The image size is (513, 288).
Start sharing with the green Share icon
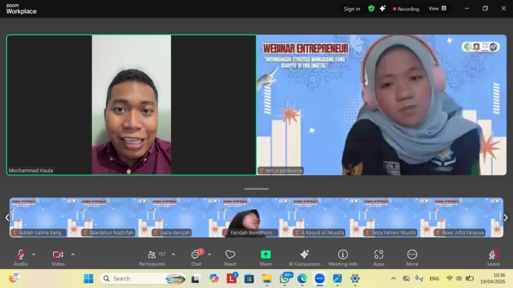pyautogui.click(x=266, y=255)
